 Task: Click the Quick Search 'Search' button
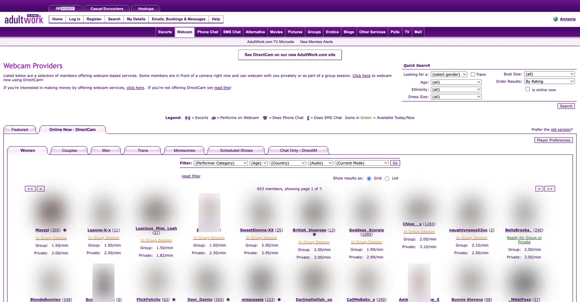coord(566,106)
